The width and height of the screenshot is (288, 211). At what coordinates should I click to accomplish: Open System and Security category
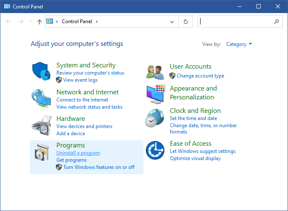tap(86, 65)
